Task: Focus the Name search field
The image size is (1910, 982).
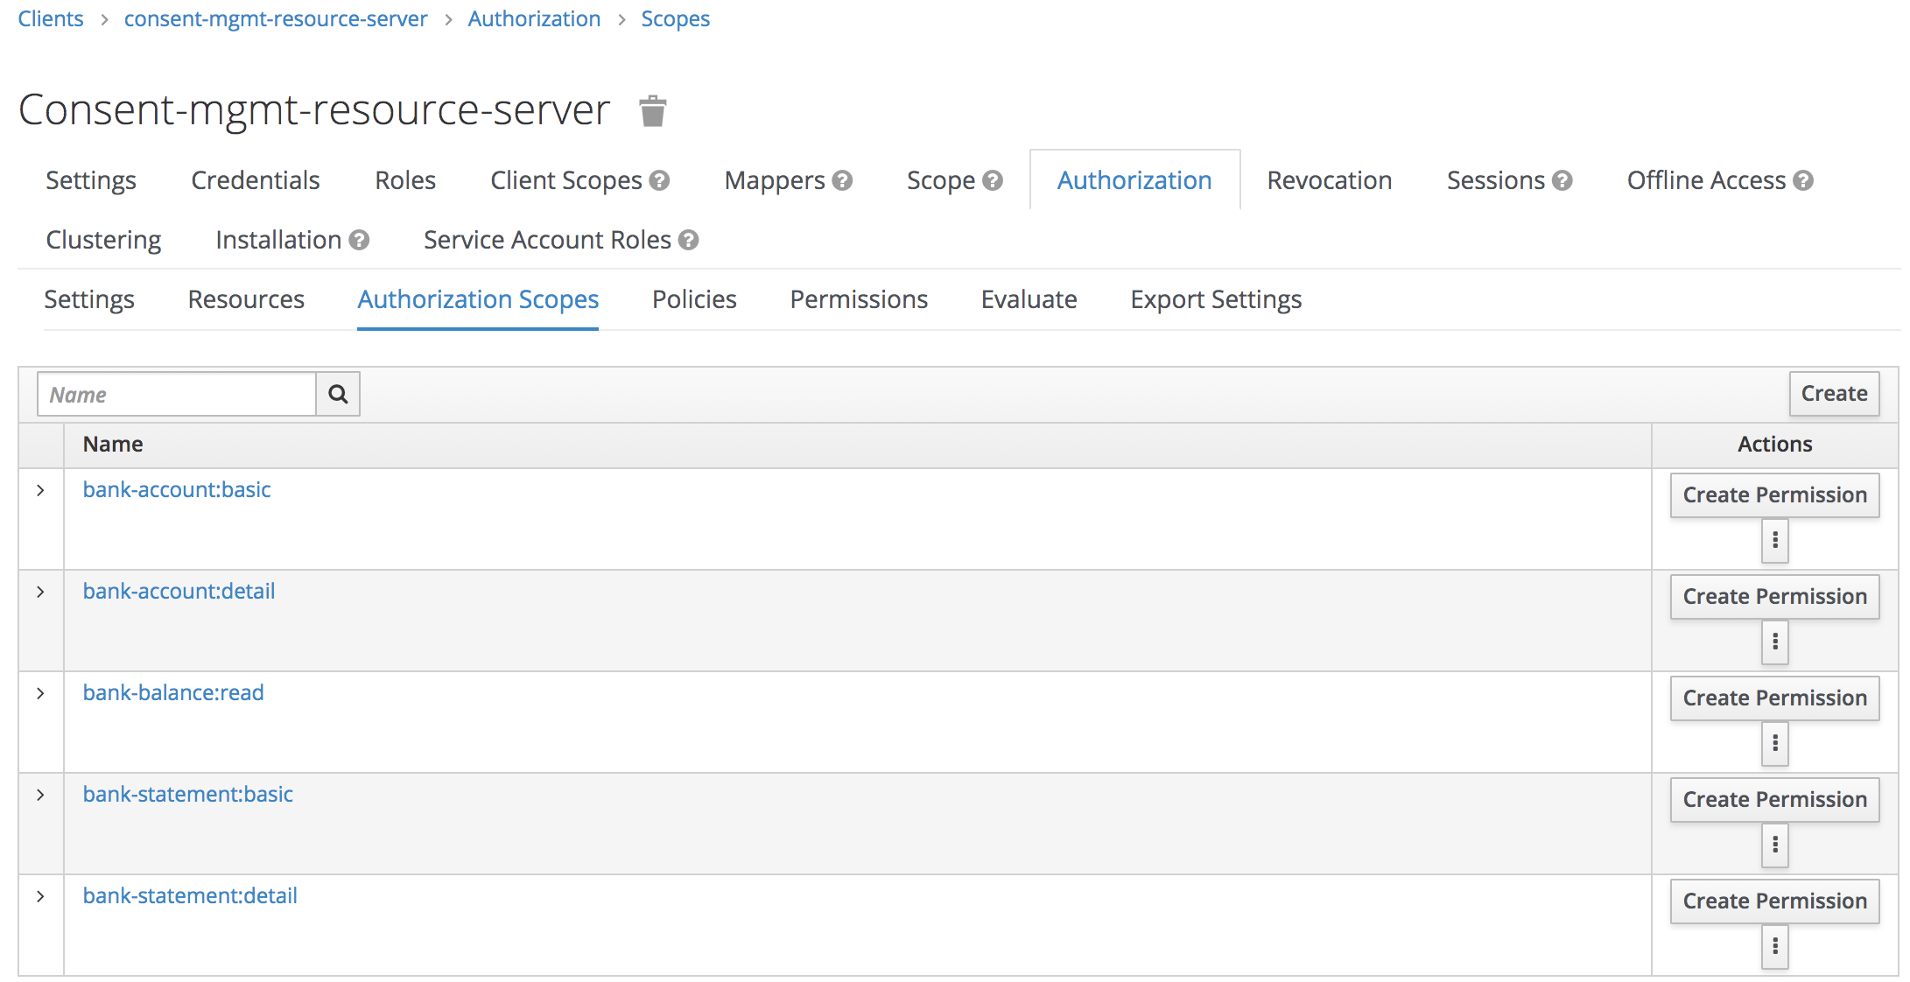Action: tap(177, 394)
